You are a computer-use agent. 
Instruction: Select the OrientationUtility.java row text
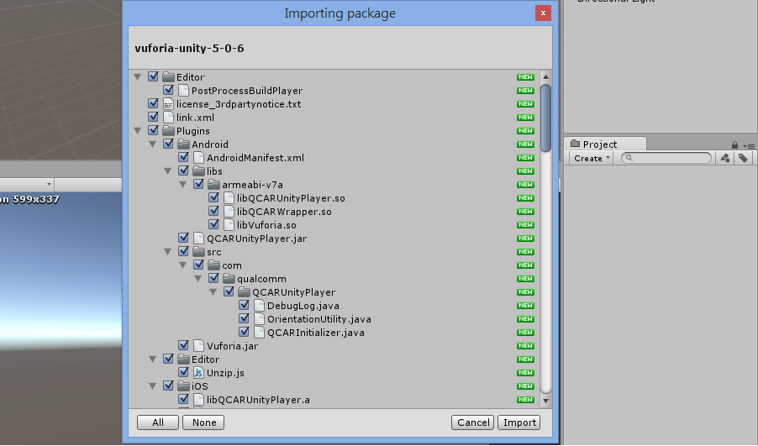coord(319,319)
